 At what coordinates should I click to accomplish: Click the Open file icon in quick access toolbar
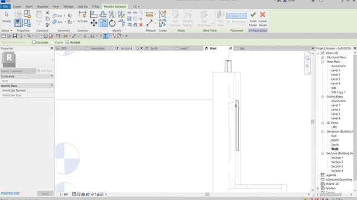pyautogui.click(x=9, y=36)
